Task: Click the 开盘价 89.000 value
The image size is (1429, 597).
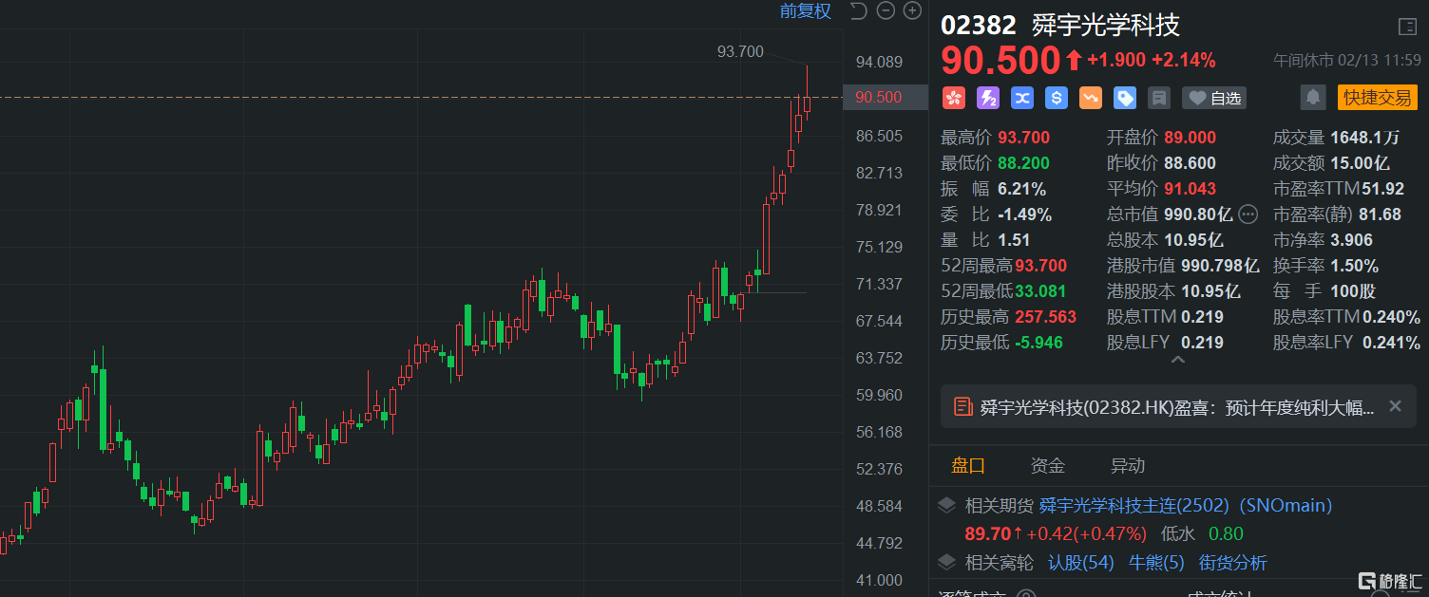Action: 1190,138
